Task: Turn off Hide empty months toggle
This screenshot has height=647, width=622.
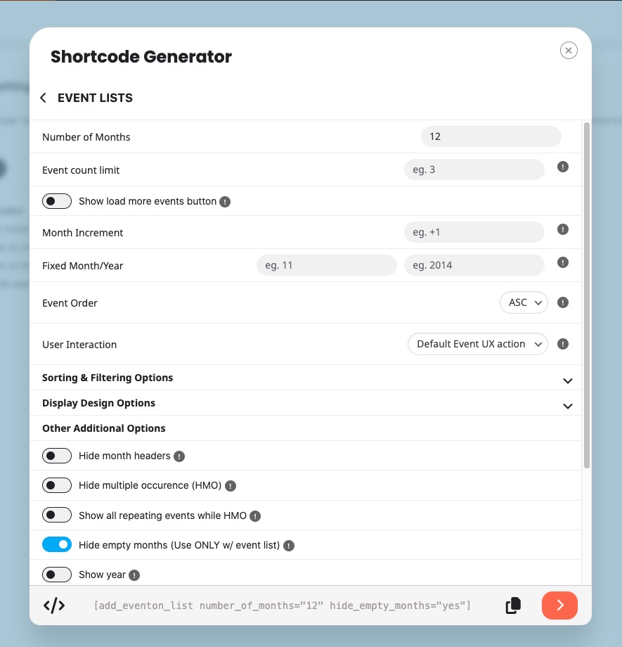Action: click(x=57, y=545)
